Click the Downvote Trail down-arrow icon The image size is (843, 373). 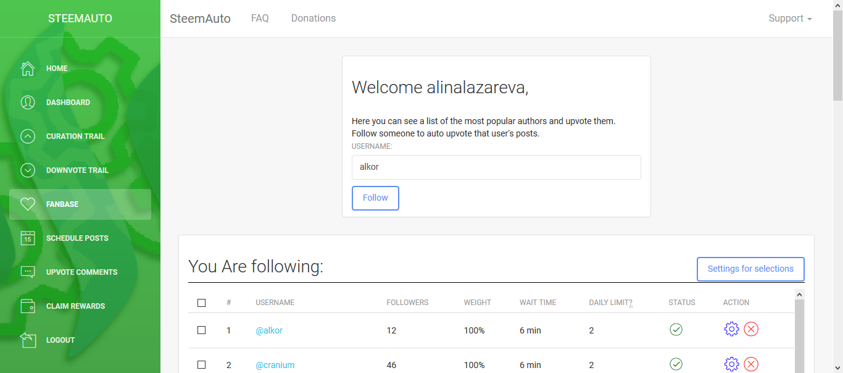pyautogui.click(x=28, y=170)
